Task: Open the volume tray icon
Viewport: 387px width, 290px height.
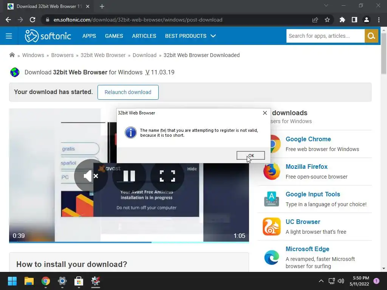Action: pyautogui.click(x=341, y=281)
